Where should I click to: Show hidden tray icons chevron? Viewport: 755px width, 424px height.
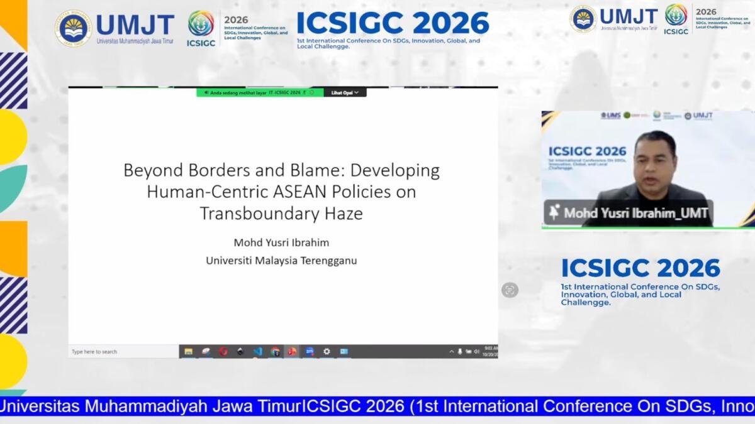(452, 352)
